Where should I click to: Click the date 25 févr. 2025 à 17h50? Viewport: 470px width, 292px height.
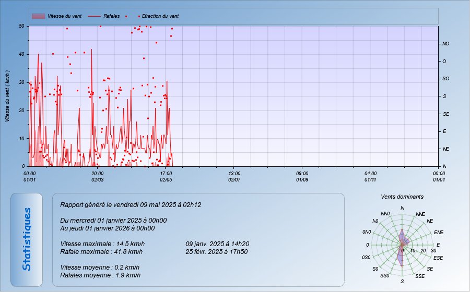(x=216, y=252)
